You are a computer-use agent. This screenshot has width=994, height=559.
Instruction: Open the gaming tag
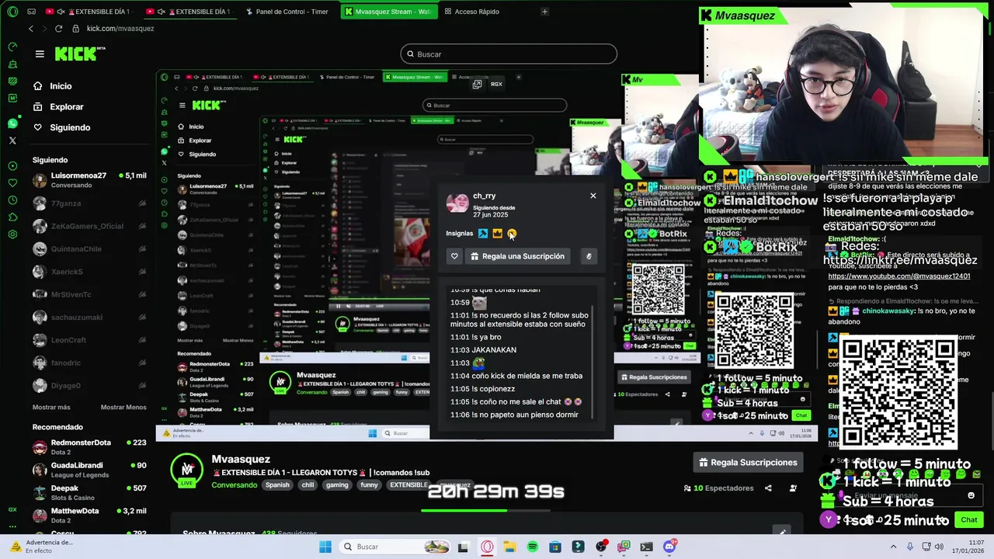tap(337, 485)
